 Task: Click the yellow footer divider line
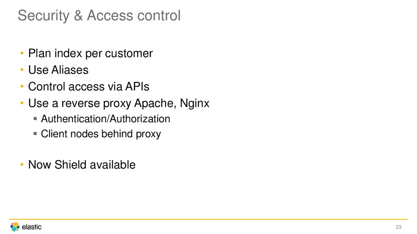(208, 219)
